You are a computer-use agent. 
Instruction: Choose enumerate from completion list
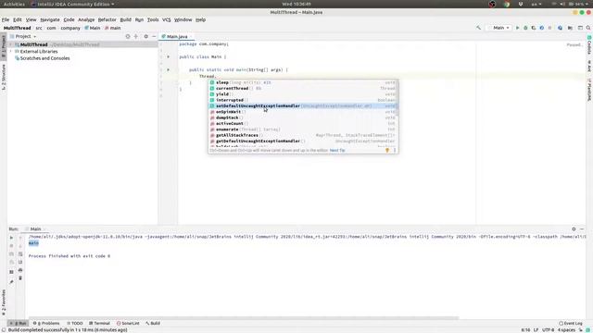(x=303, y=129)
